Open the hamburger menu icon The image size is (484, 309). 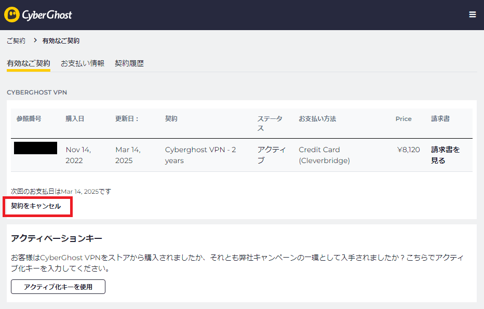(x=472, y=15)
